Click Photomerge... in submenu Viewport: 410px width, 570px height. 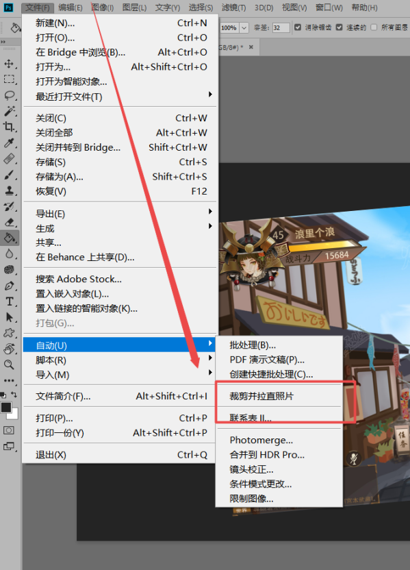click(x=261, y=441)
